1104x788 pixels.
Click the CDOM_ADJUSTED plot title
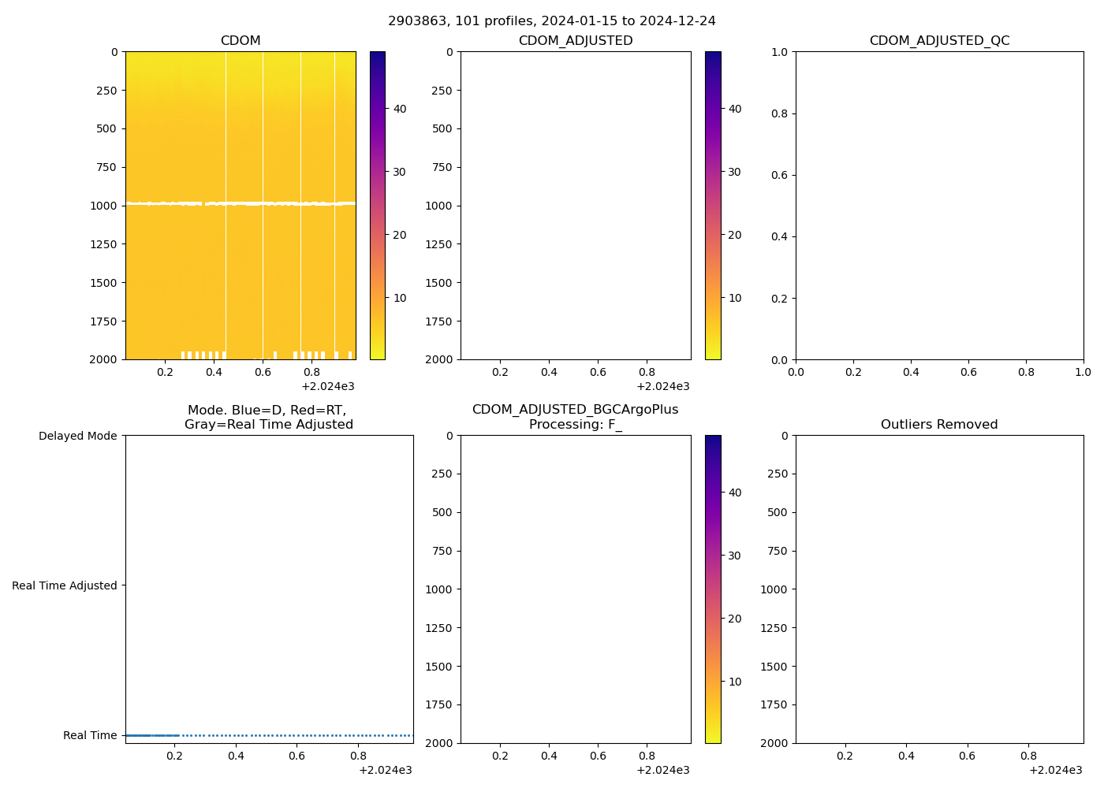575,41
